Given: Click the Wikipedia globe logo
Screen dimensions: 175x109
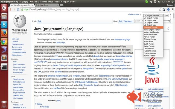Looking at the screenshot, I should coord(20,21).
